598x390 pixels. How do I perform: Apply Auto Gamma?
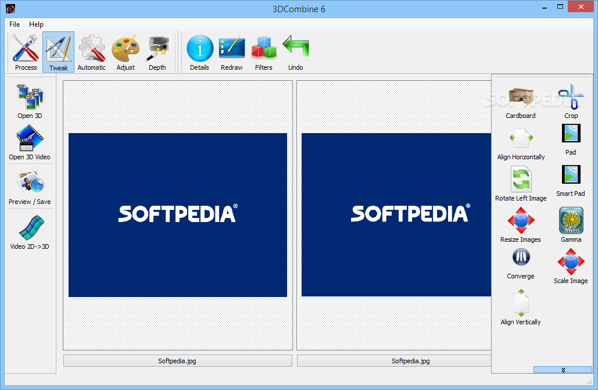[571, 225]
